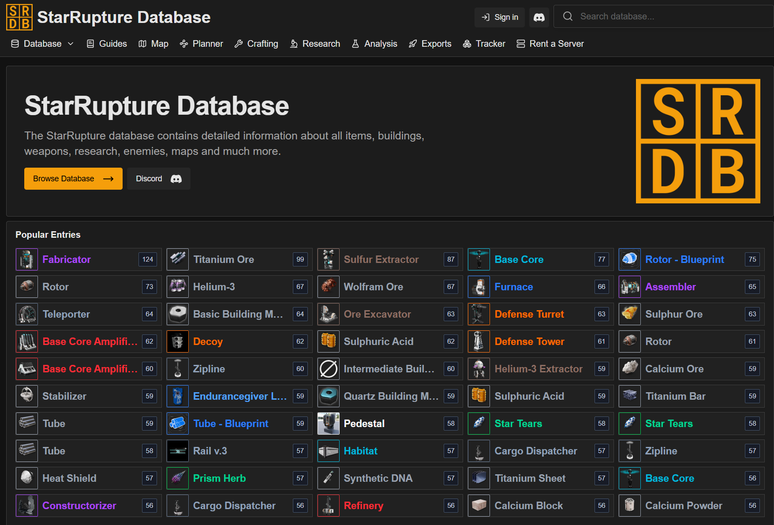This screenshot has width=774, height=525.
Task: Click the Fabricator item icon
Action: coord(27,259)
